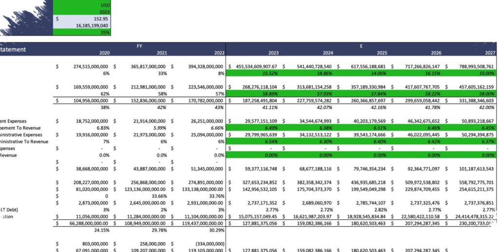
Task: Select gross profit cell 104,956,000,000
Action: pyautogui.click(x=91, y=100)
